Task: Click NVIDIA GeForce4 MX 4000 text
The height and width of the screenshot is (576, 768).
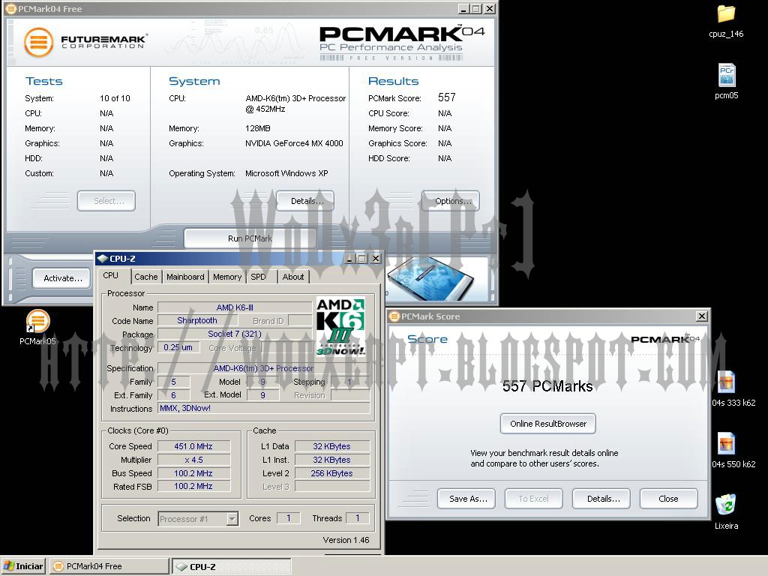Action: (294, 143)
